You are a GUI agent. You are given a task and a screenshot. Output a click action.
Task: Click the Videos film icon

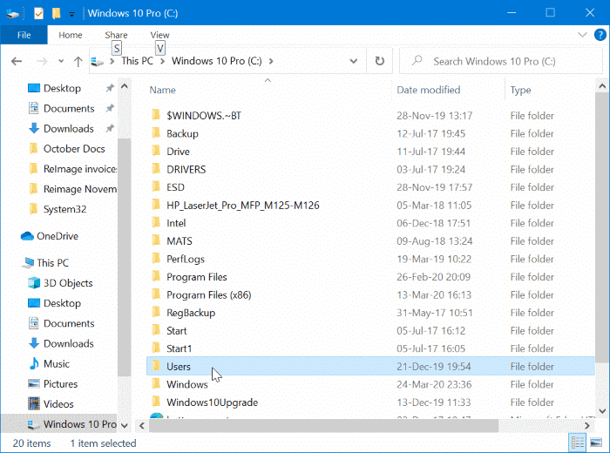click(x=34, y=404)
